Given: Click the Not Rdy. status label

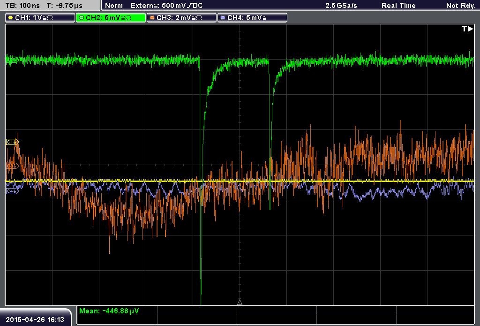Looking at the screenshot, I should [461, 6].
